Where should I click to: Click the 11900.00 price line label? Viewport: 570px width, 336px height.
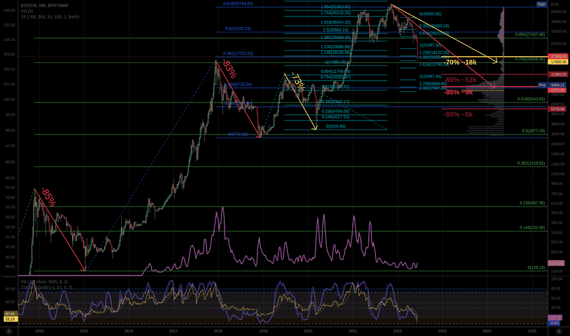click(x=558, y=75)
